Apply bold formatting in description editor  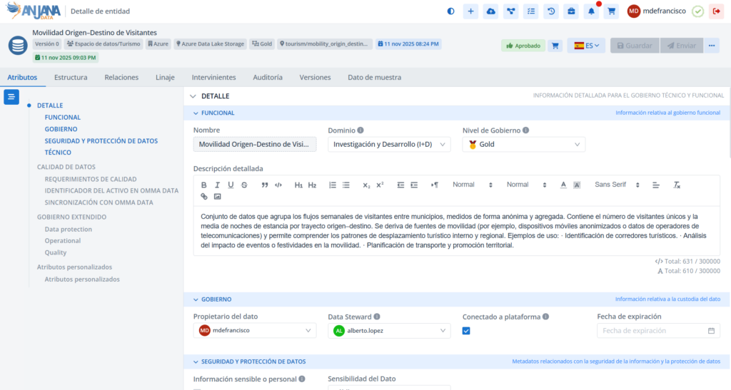[204, 185]
